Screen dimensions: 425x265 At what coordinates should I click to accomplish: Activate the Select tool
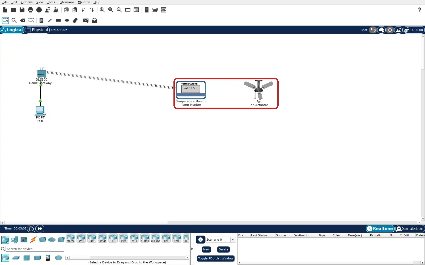[5, 20]
